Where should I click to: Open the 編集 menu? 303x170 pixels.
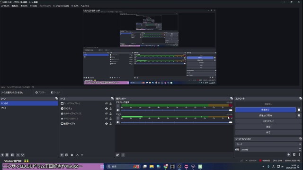click(15, 6)
